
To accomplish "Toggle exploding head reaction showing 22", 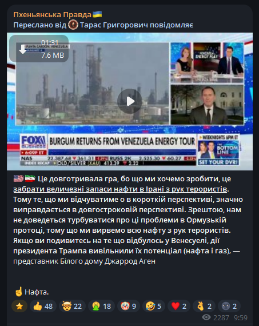I will tap(72, 306).
